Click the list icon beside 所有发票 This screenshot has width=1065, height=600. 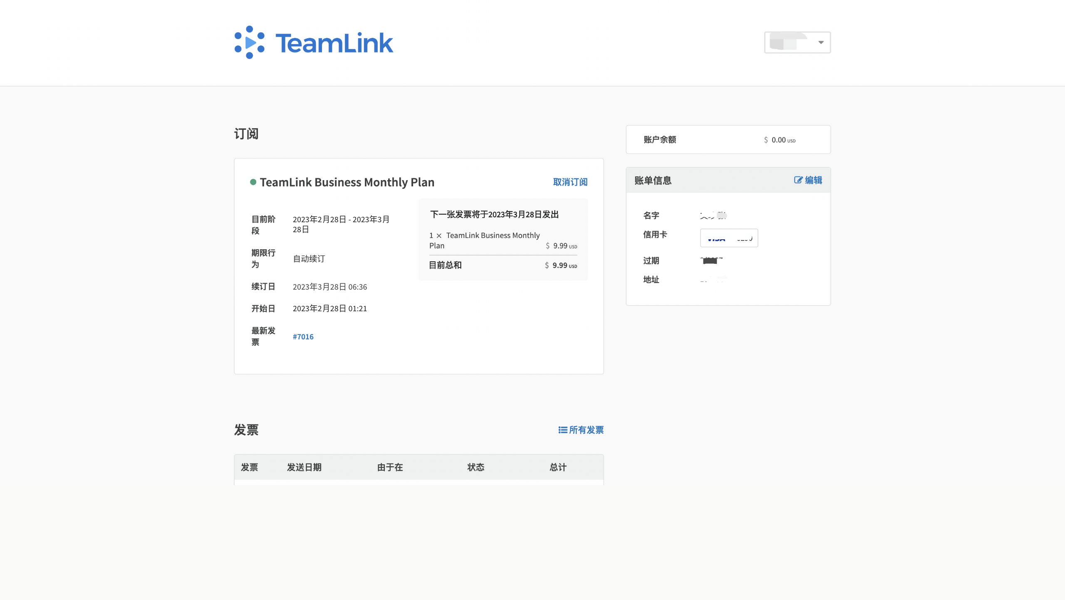pos(562,430)
